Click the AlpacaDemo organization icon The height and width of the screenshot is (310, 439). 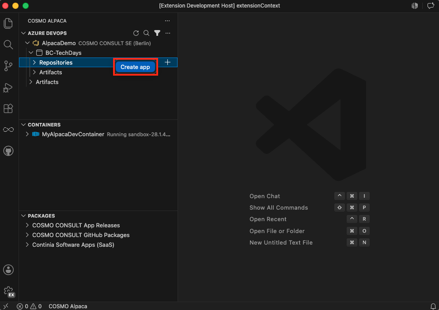[36, 43]
